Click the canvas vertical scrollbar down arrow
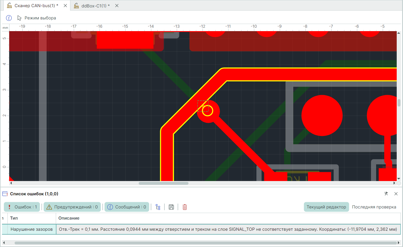This screenshot has height=247, width=403. click(399, 179)
